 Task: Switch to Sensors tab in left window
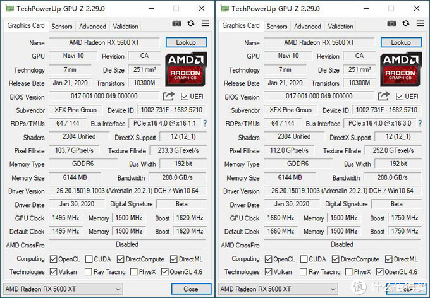pyautogui.click(x=62, y=27)
